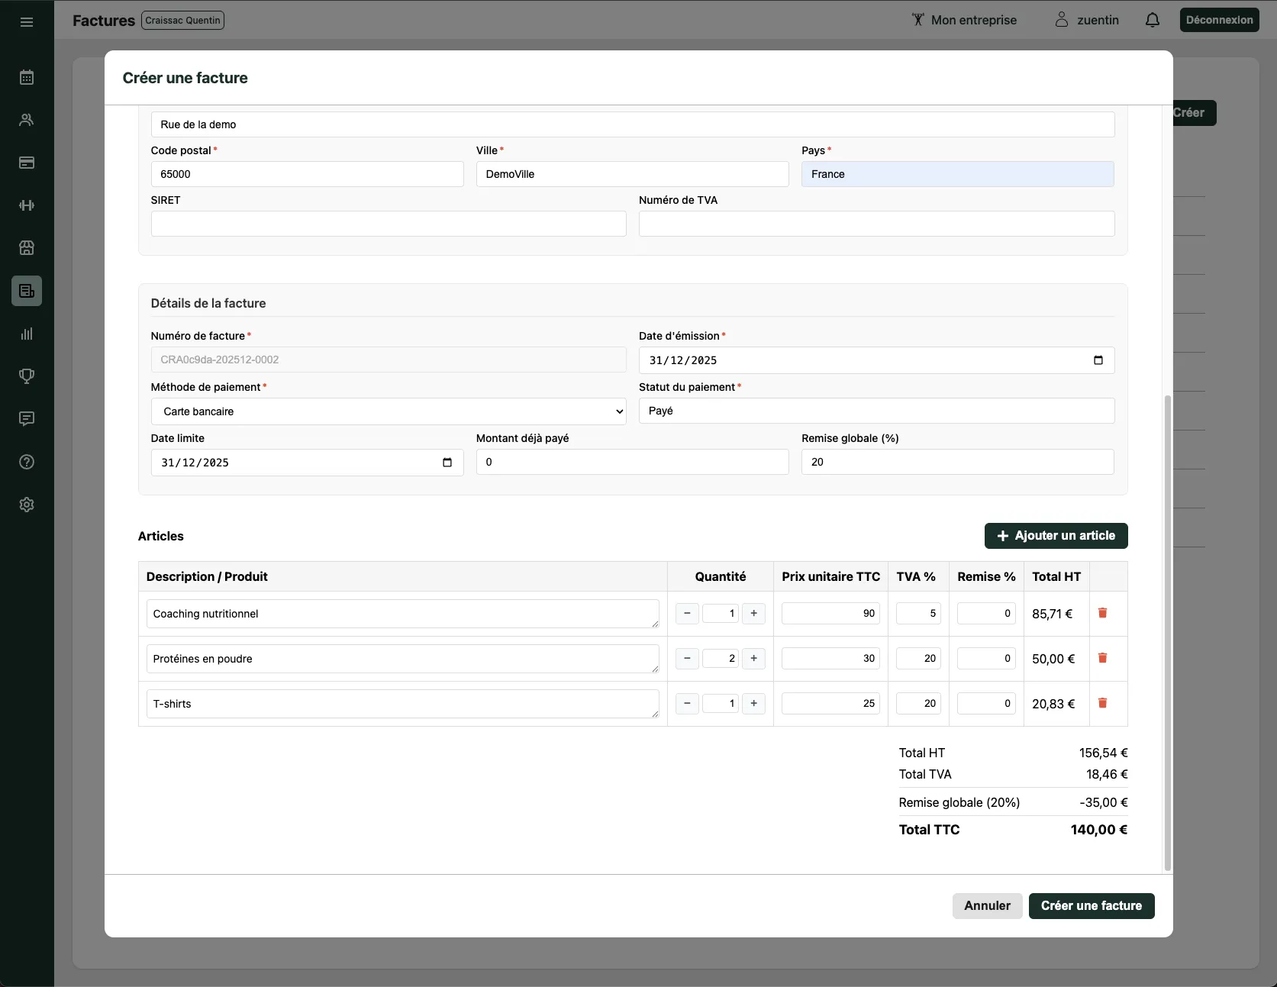Decrease quantity of Protéines en poudre
Image resolution: width=1277 pixels, height=987 pixels.
click(687, 659)
